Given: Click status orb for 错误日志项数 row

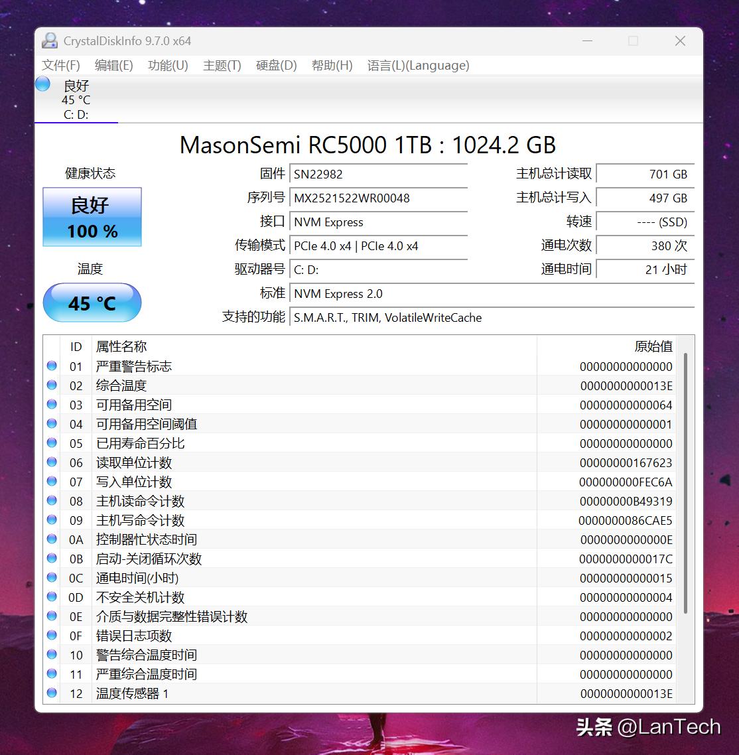Looking at the screenshot, I should (52, 635).
